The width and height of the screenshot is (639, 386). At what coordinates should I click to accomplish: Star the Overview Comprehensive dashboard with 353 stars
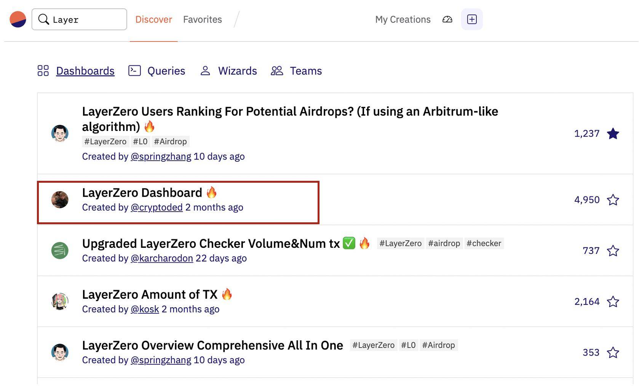pos(613,353)
